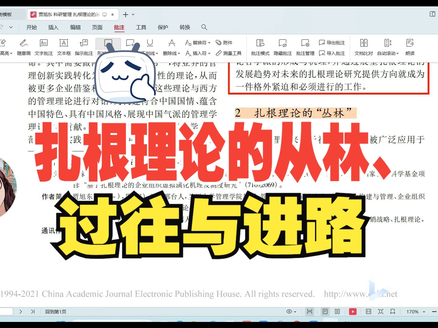
Task: Open 批注管理 annotation manager
Action: click(305, 47)
